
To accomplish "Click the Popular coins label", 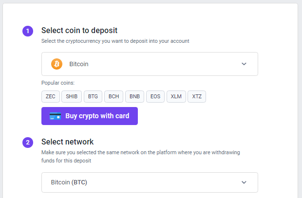I will [x=58, y=83].
